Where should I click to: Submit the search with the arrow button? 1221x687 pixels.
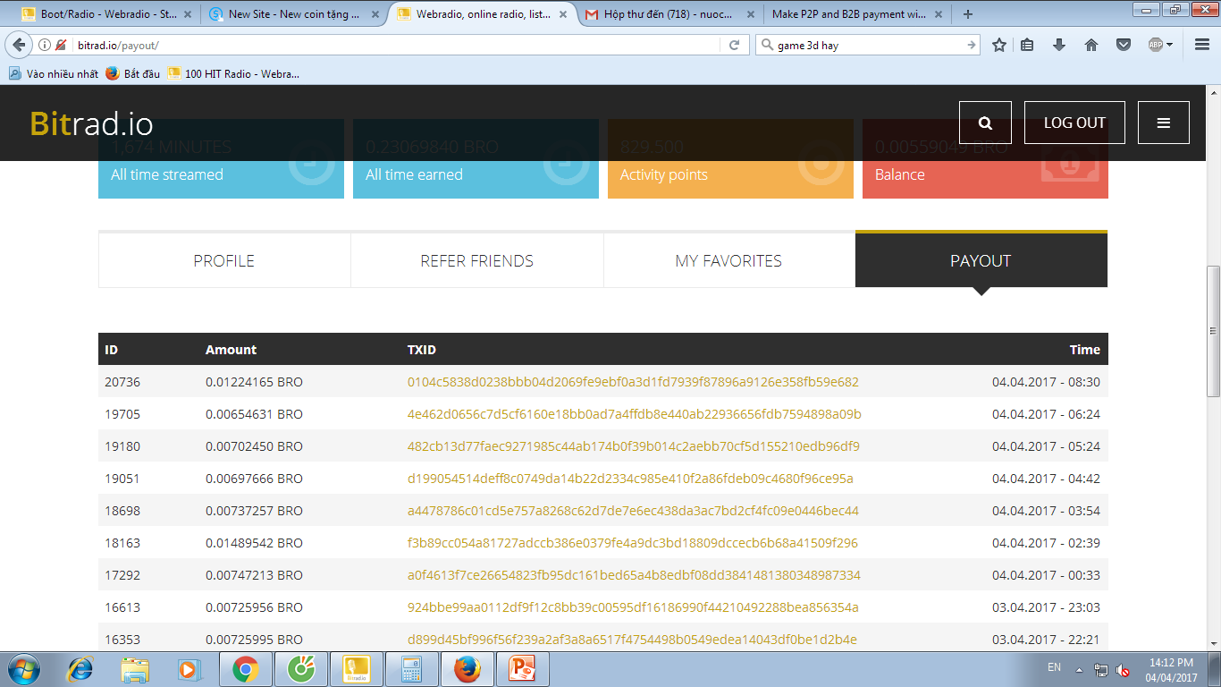coord(972,45)
